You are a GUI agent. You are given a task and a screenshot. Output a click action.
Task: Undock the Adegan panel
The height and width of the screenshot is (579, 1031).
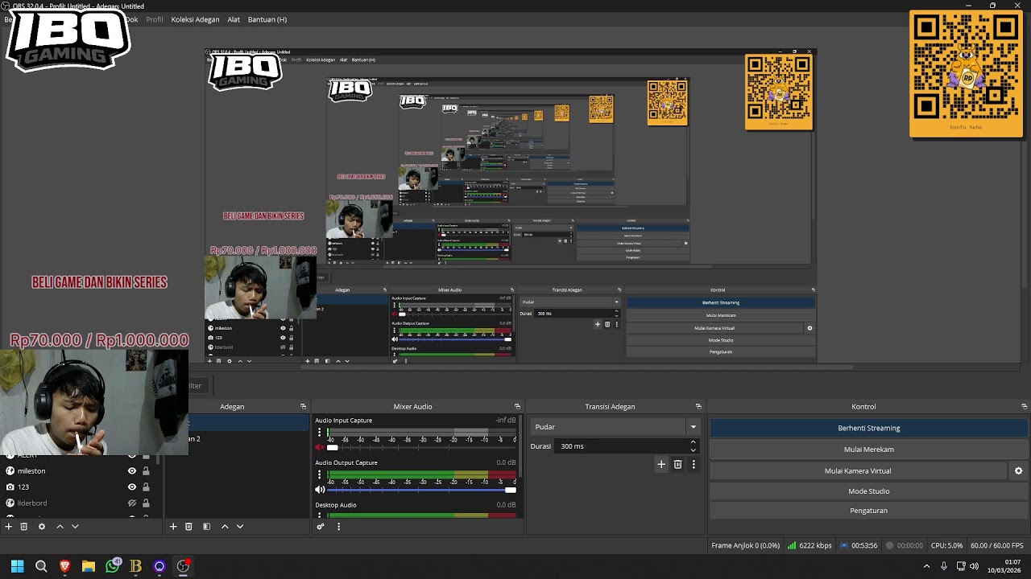point(303,406)
